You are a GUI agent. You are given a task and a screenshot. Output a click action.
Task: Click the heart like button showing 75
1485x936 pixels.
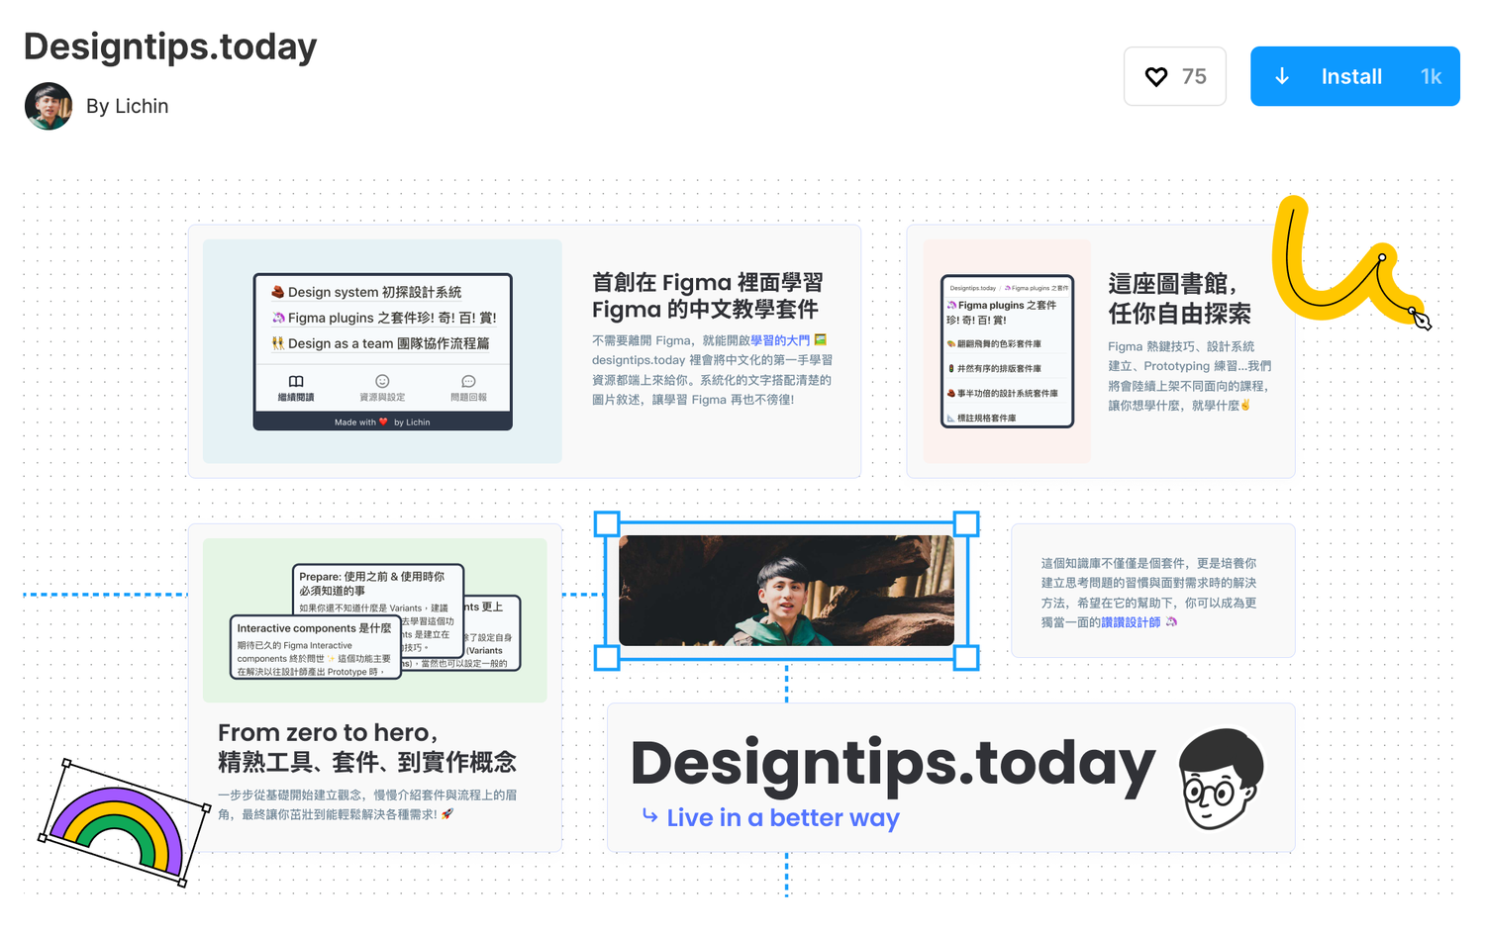pyautogui.click(x=1175, y=76)
